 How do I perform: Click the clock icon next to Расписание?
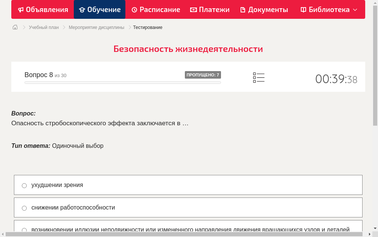click(134, 9)
